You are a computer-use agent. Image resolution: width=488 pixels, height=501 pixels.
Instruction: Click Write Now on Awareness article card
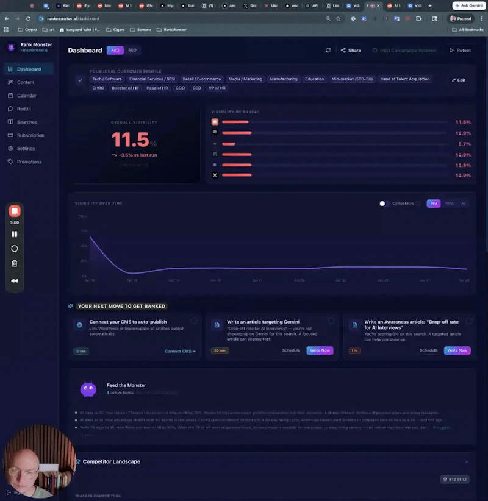coord(457,350)
